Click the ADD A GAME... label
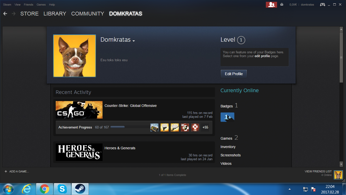The width and height of the screenshot is (346, 195). 19,171
